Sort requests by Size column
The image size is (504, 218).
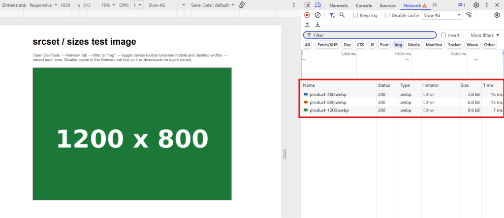[470, 85]
